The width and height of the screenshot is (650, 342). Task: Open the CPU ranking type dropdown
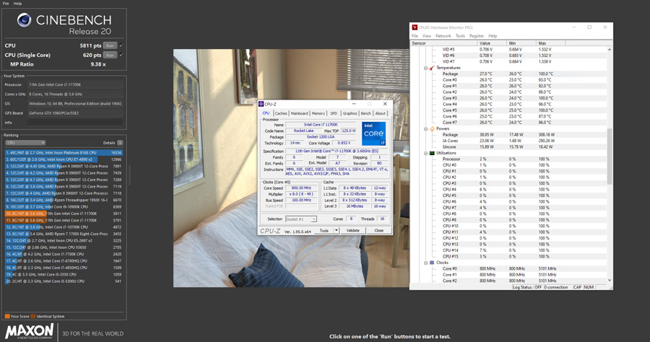click(25, 143)
